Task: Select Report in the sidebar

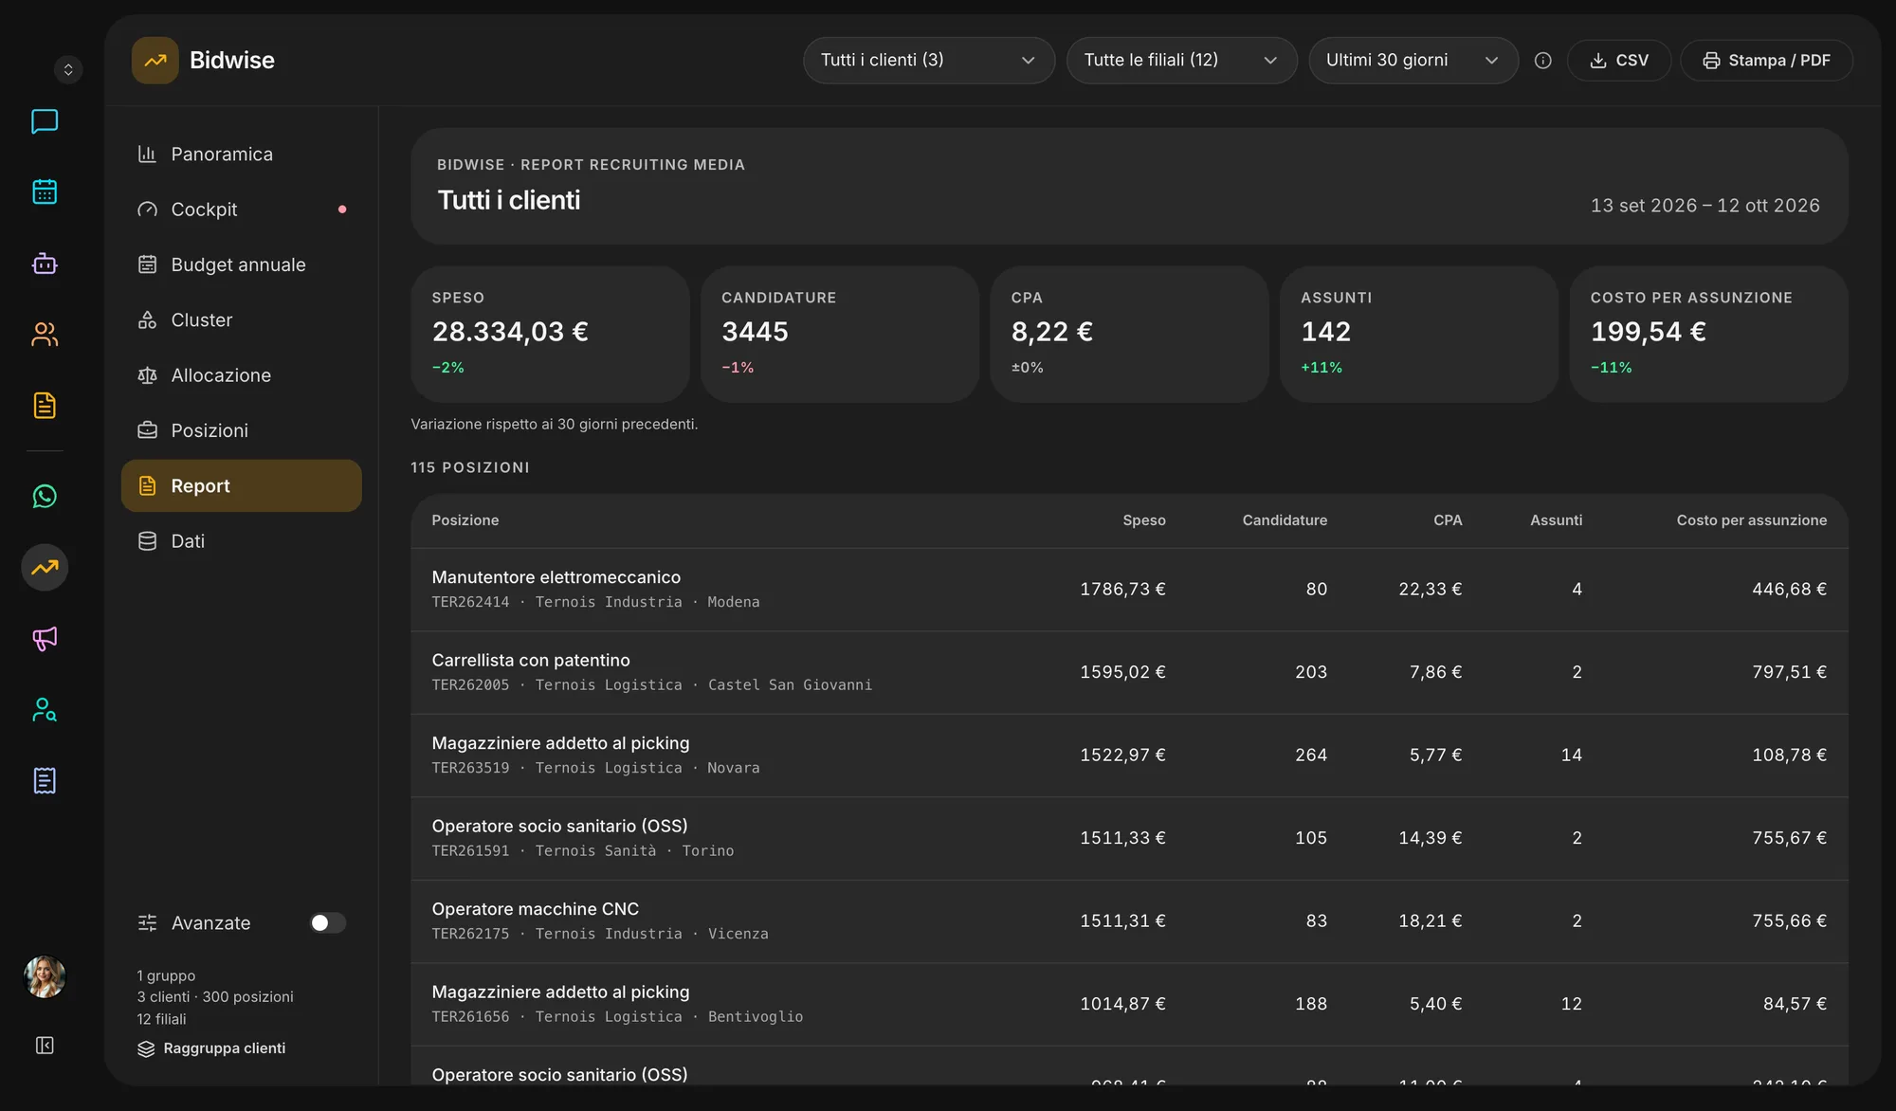Action: click(242, 486)
